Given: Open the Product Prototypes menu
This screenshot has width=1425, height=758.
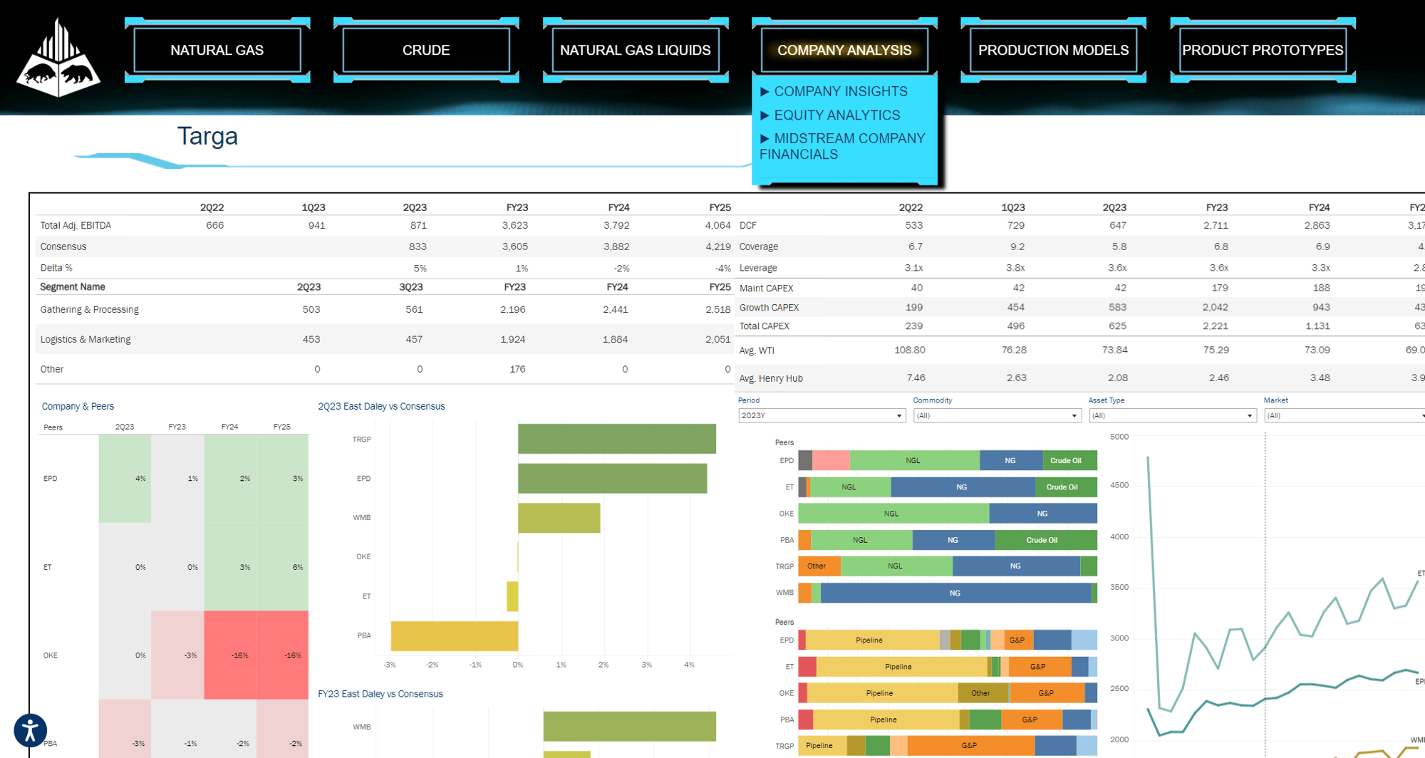Looking at the screenshot, I should coord(1263,50).
